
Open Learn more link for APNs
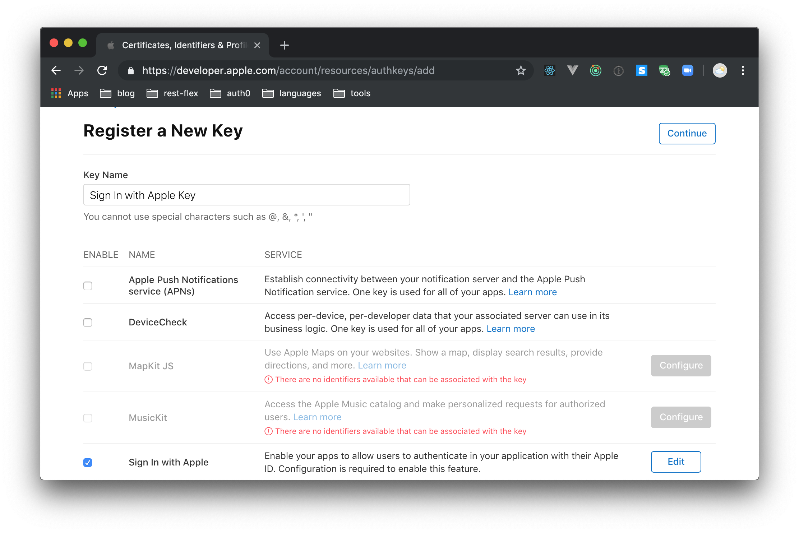pyautogui.click(x=532, y=292)
